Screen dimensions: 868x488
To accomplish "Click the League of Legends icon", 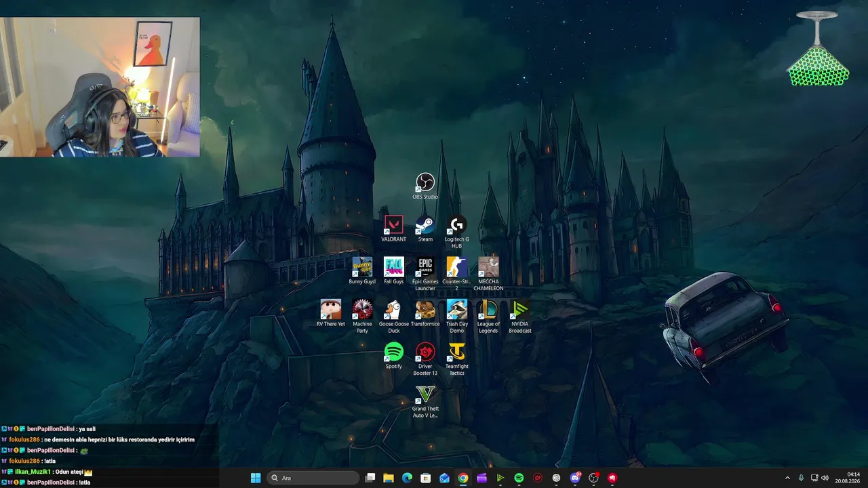I will tap(488, 317).
